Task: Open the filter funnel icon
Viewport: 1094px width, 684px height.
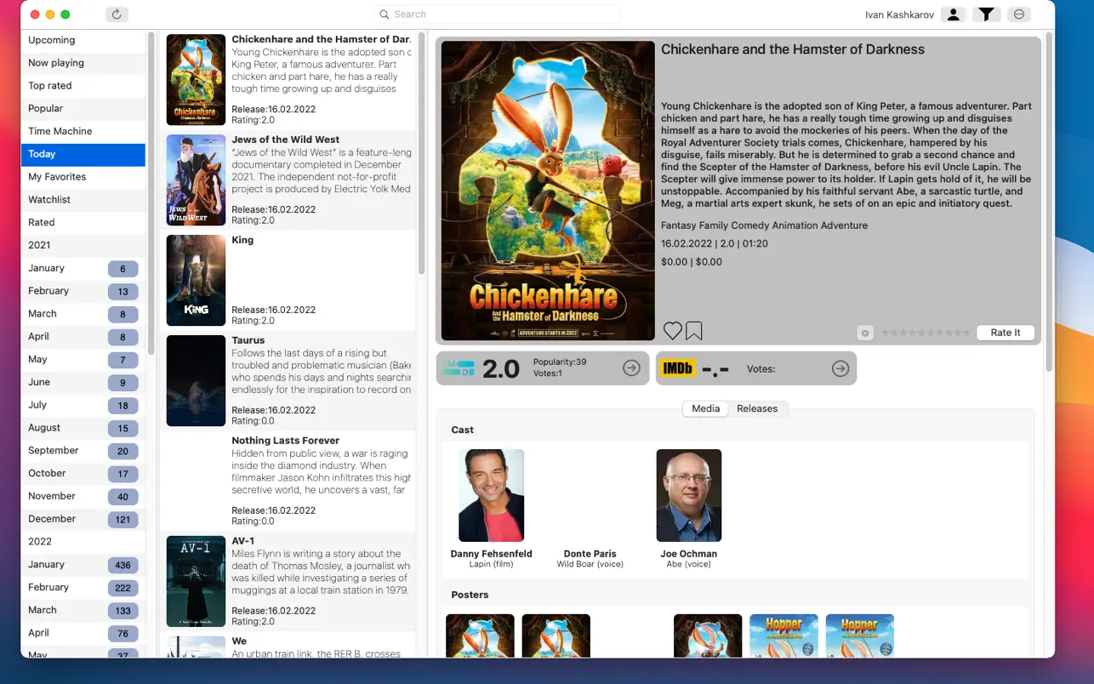Action: point(986,14)
